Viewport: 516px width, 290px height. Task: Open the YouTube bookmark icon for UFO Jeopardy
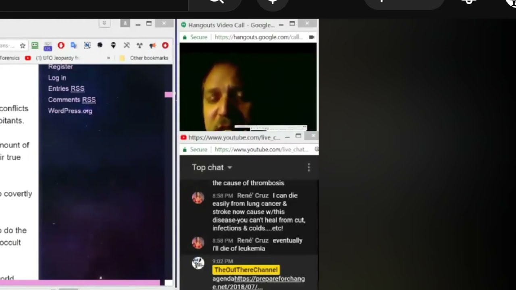28,58
